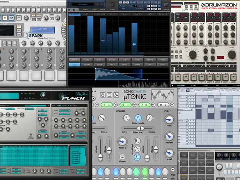This screenshot has width=240, height=180.
Task: Click the Pattern name field in sequencer
Action: point(211,91)
